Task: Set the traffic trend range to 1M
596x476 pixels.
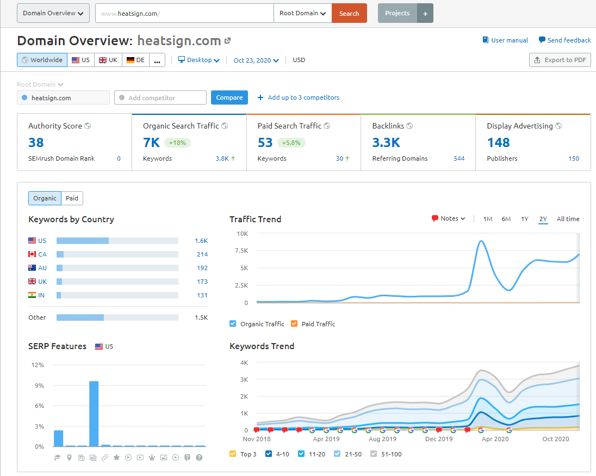Action: (488, 219)
